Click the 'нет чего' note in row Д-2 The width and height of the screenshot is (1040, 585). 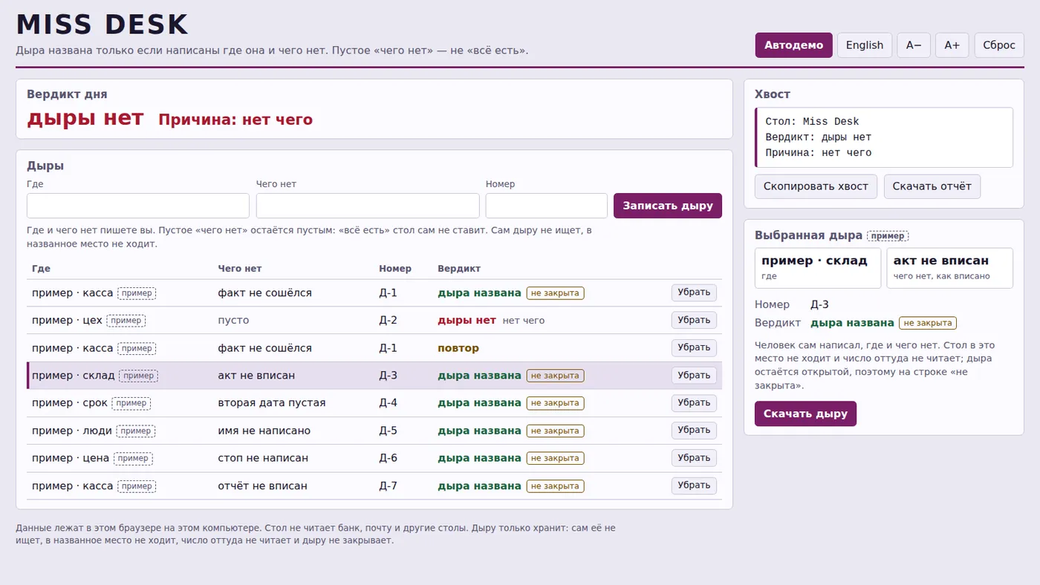point(524,321)
